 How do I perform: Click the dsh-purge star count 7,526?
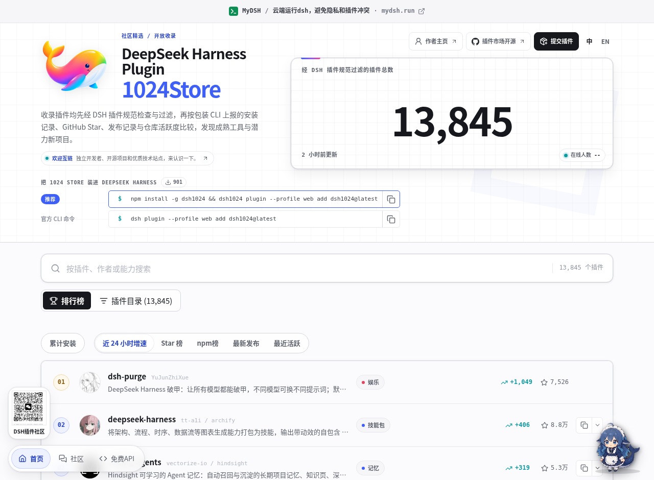click(554, 382)
